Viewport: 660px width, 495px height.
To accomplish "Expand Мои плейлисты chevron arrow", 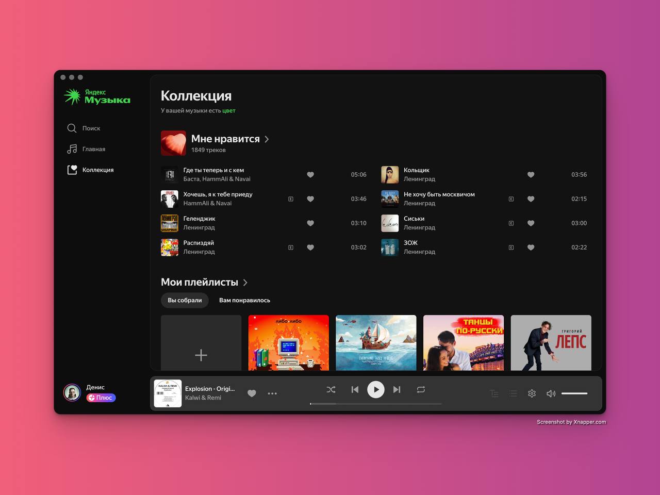I will click(245, 283).
